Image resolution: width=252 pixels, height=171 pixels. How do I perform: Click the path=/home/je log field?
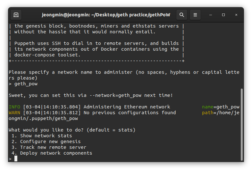click(221, 113)
